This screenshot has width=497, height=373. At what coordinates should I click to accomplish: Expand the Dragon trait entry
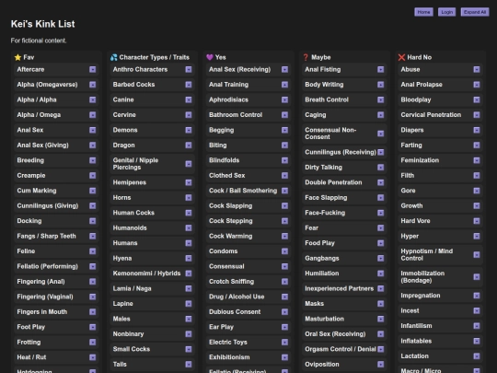(x=189, y=145)
